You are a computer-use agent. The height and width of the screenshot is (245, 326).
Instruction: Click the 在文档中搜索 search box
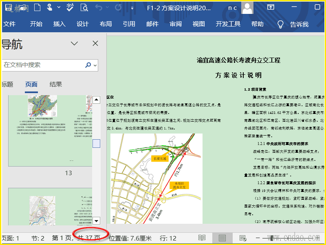pyautogui.click(x=50, y=65)
